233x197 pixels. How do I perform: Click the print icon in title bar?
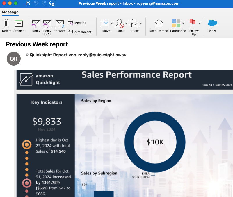point(52,3)
